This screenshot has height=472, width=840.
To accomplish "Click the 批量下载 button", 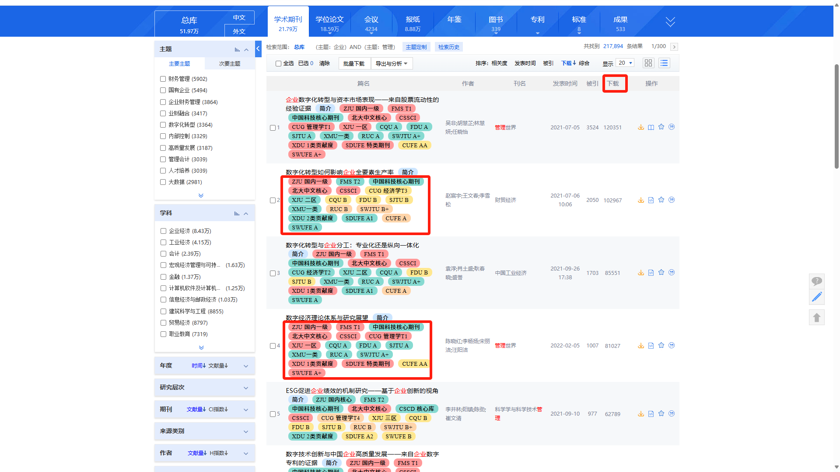I will [x=354, y=64].
